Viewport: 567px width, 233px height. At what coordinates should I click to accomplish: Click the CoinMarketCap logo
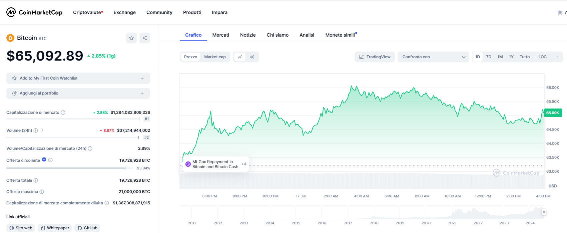point(34,12)
